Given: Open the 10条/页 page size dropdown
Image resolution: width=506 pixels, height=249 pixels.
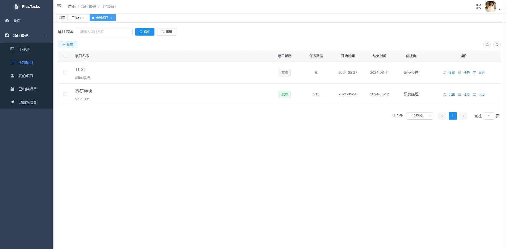Looking at the screenshot, I should [420, 116].
